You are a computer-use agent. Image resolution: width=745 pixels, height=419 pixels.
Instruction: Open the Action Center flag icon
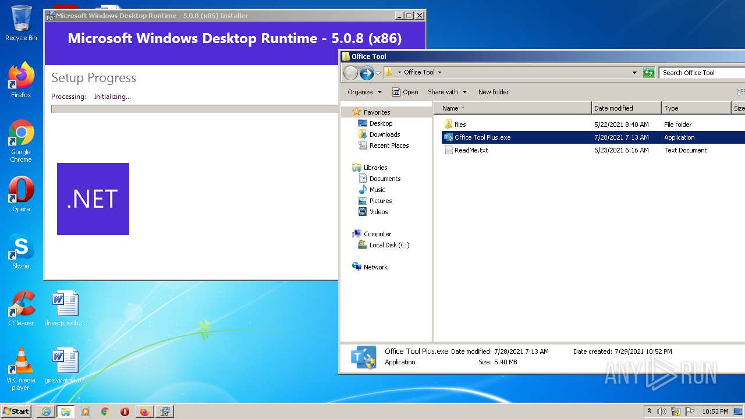[689, 411]
